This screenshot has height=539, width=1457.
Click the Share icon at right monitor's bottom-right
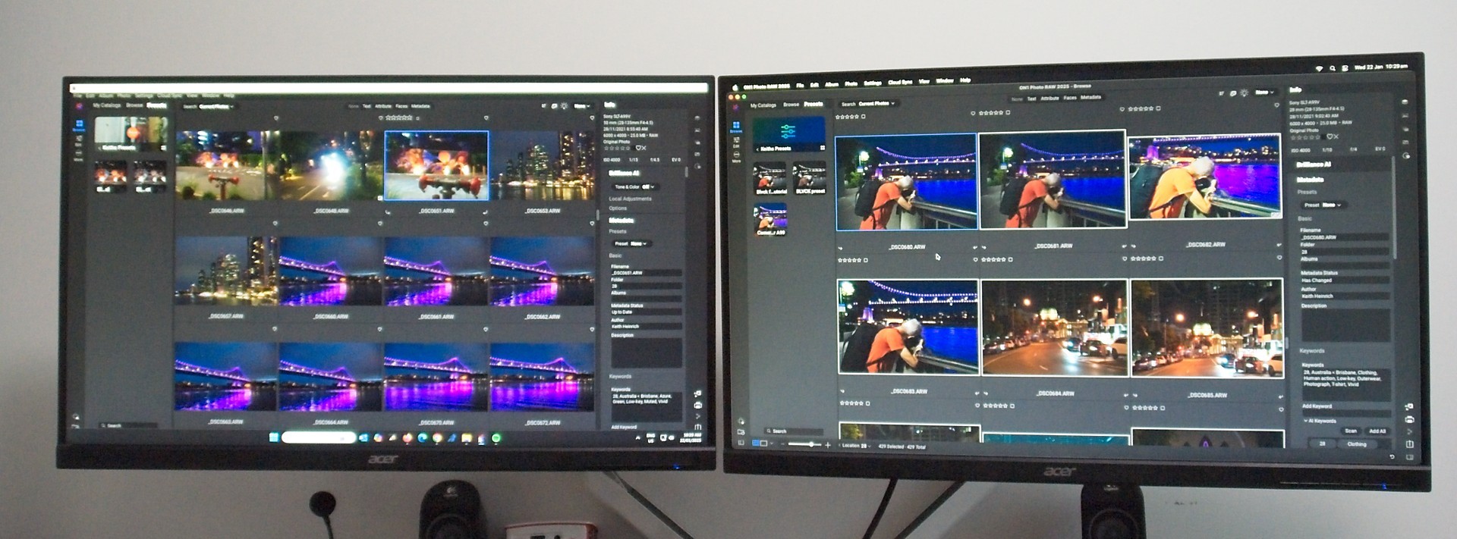[1409, 444]
